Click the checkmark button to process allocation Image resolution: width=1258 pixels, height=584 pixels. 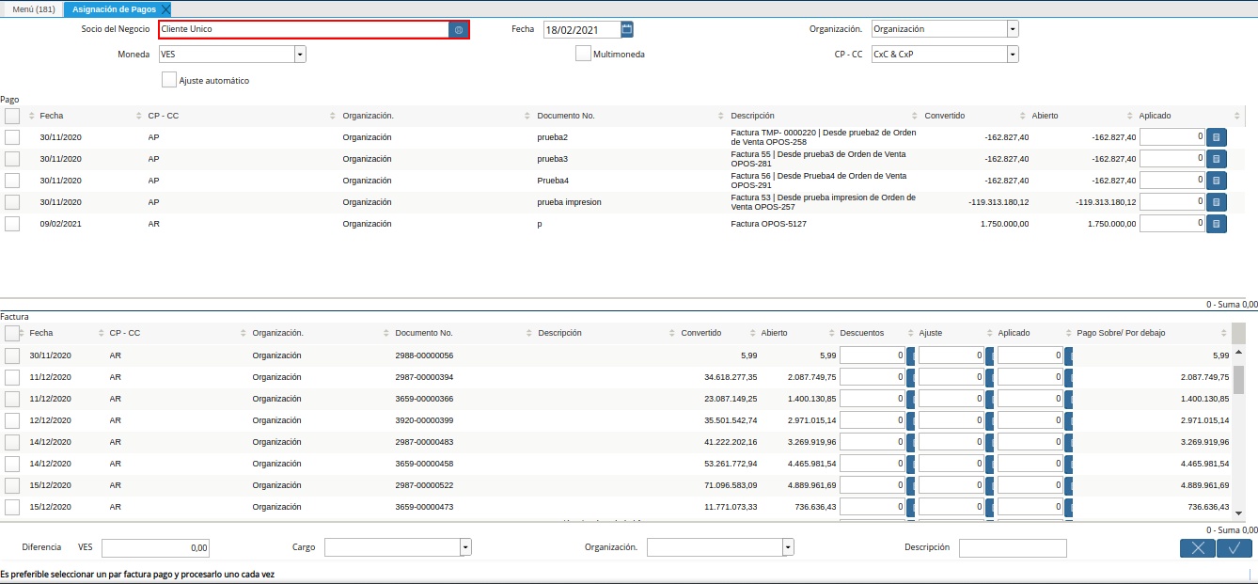pyautogui.click(x=1234, y=548)
